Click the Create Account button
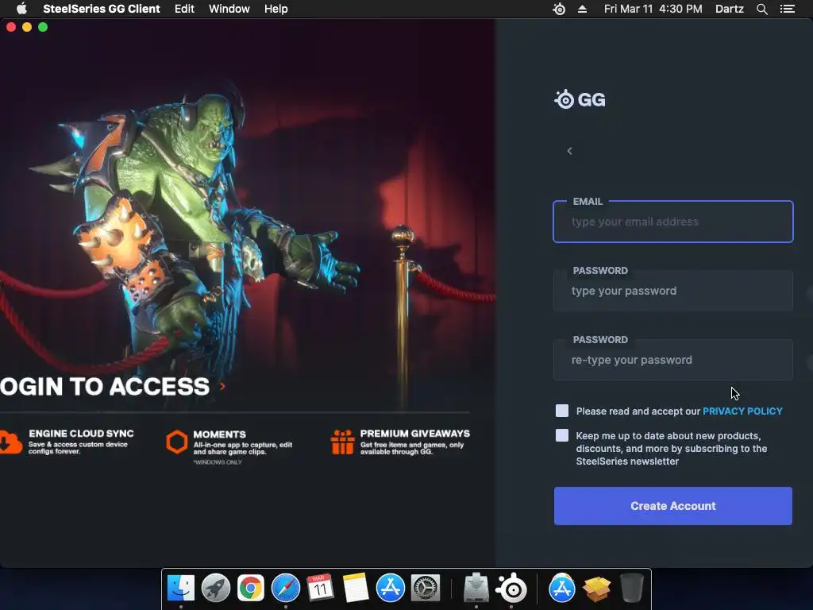This screenshot has width=813, height=610. (673, 506)
